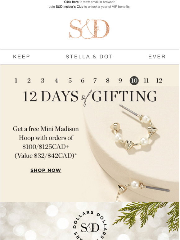Screen dimensions: 180x240
Task: Select day 7 in the countdown
Action: pos(95,81)
